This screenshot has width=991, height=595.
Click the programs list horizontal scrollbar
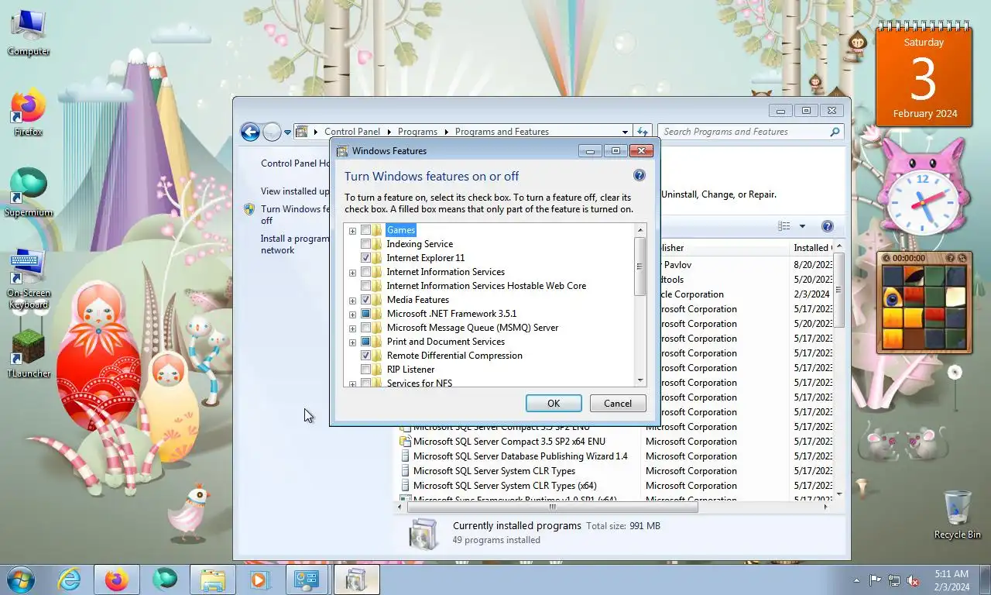coord(553,507)
